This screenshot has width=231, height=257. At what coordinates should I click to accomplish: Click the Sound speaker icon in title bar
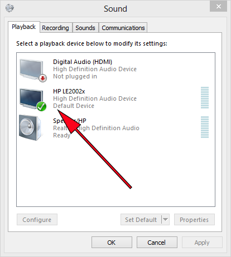click(9, 8)
